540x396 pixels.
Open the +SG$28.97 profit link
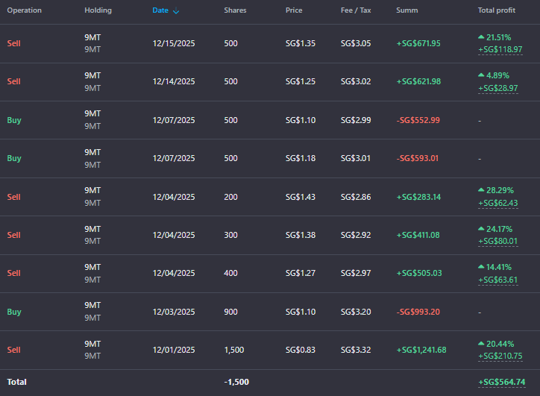497,88
